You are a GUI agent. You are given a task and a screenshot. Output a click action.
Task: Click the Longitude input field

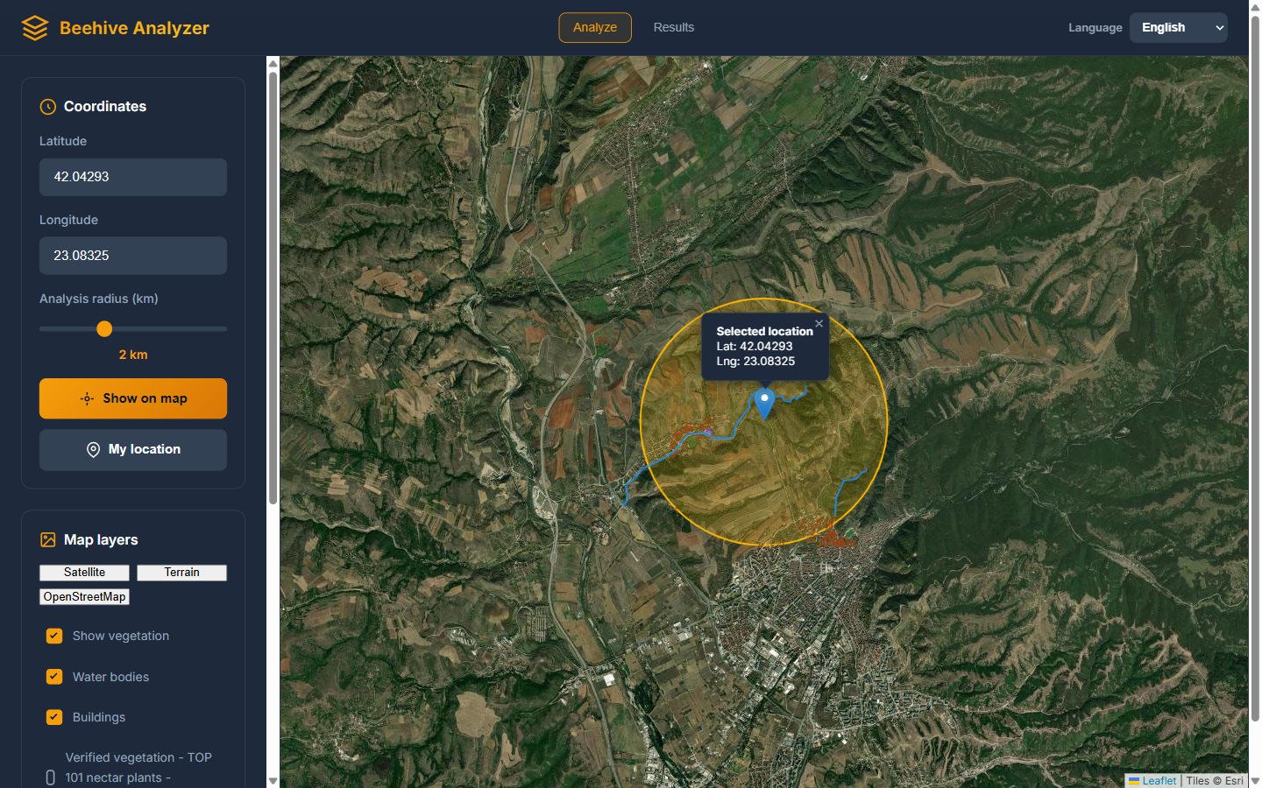(x=133, y=256)
